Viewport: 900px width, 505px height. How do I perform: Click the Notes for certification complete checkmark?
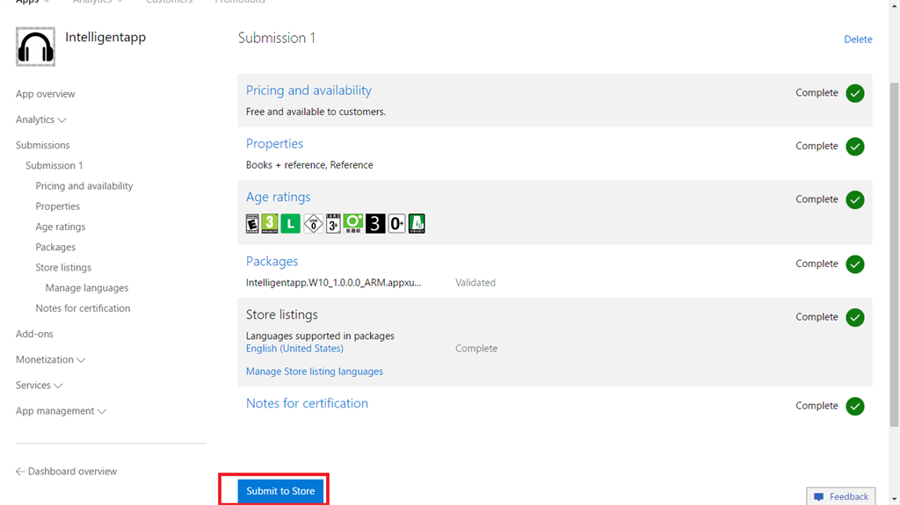point(855,407)
